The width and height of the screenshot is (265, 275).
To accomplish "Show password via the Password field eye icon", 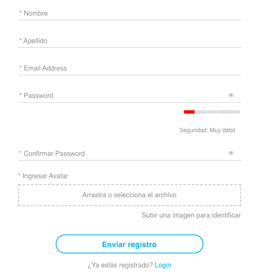I will point(231,95).
